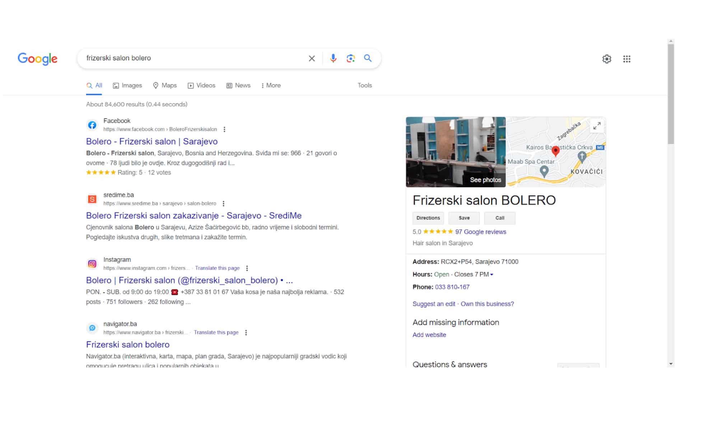Click the Facebook favicon next to first result
Viewport: 703px width, 431px height.
(x=92, y=125)
